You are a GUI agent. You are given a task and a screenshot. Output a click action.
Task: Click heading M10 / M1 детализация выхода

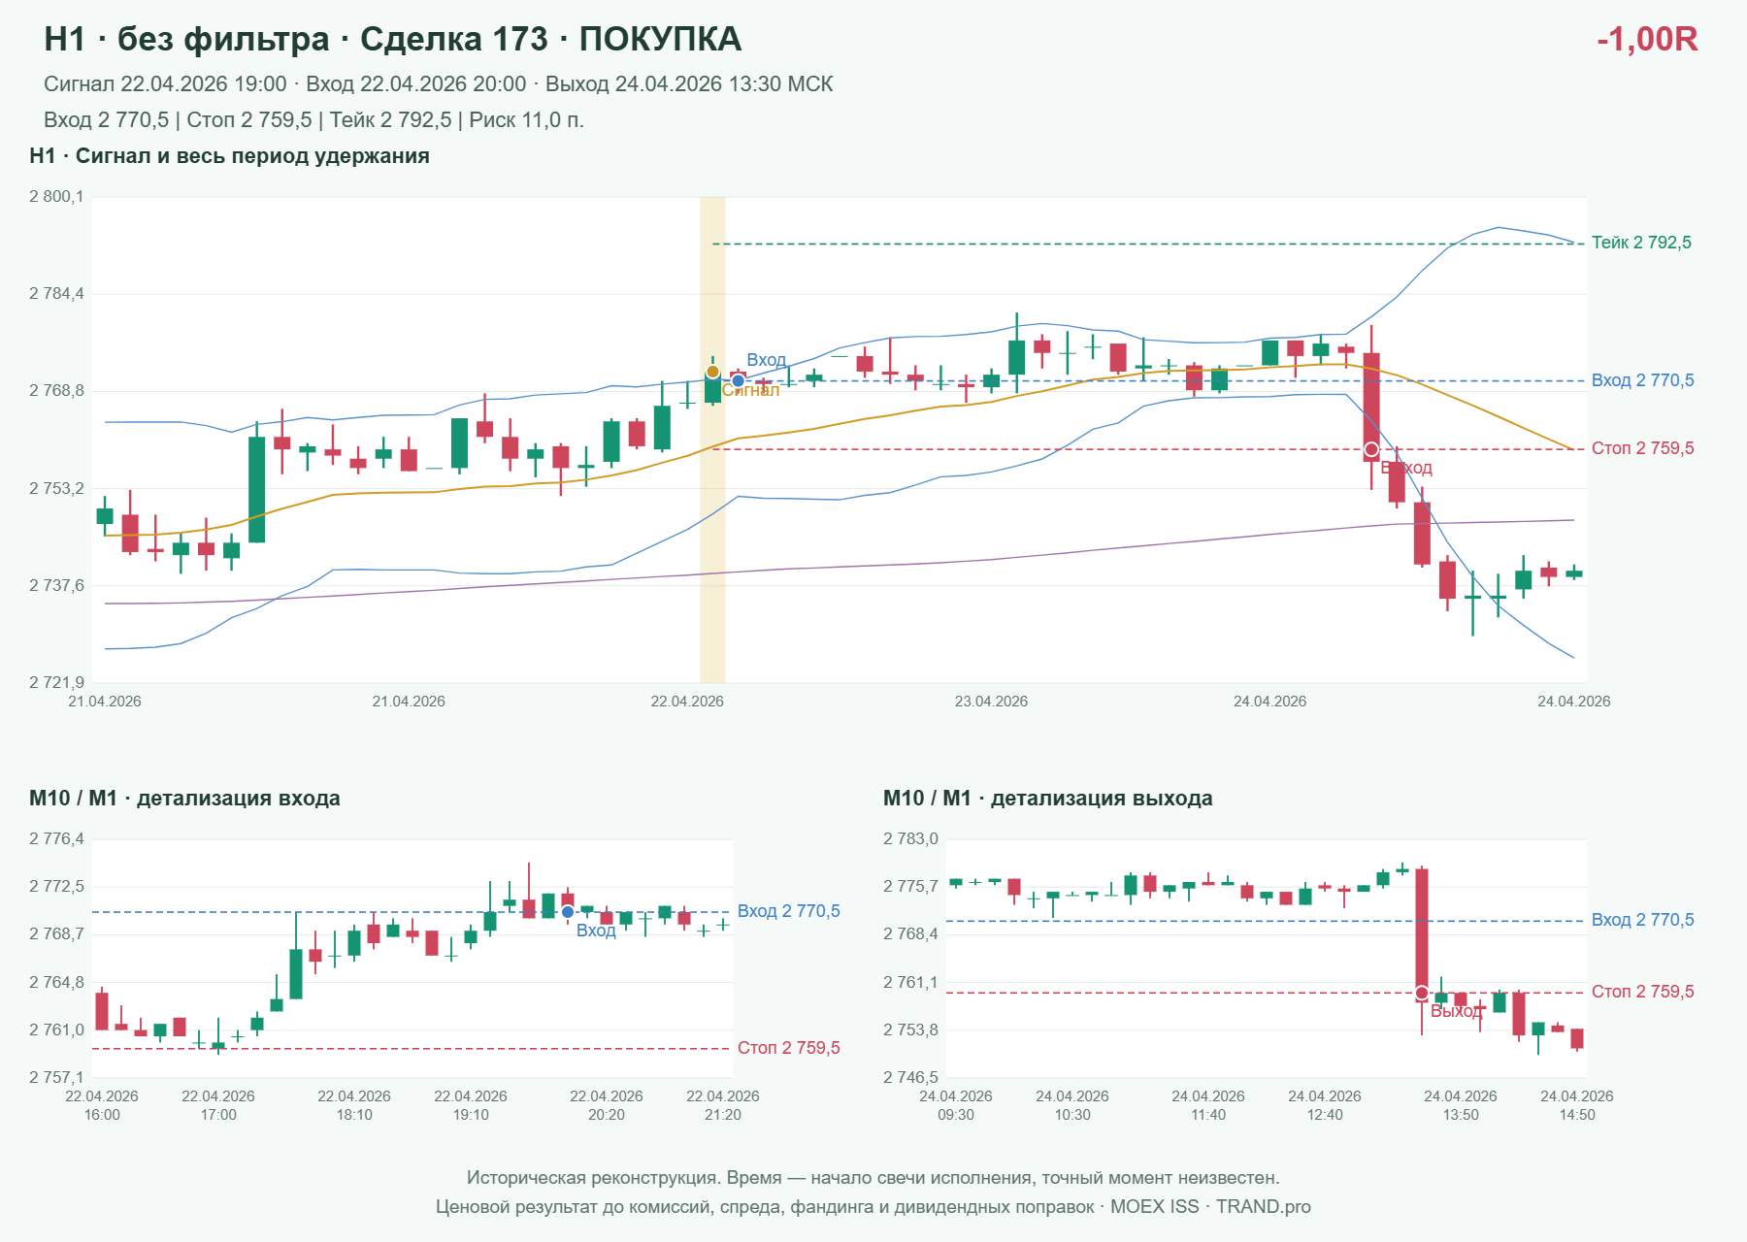[x=1048, y=799]
